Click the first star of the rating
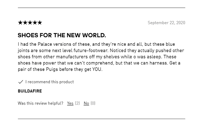209x126 pixels. [21, 23]
